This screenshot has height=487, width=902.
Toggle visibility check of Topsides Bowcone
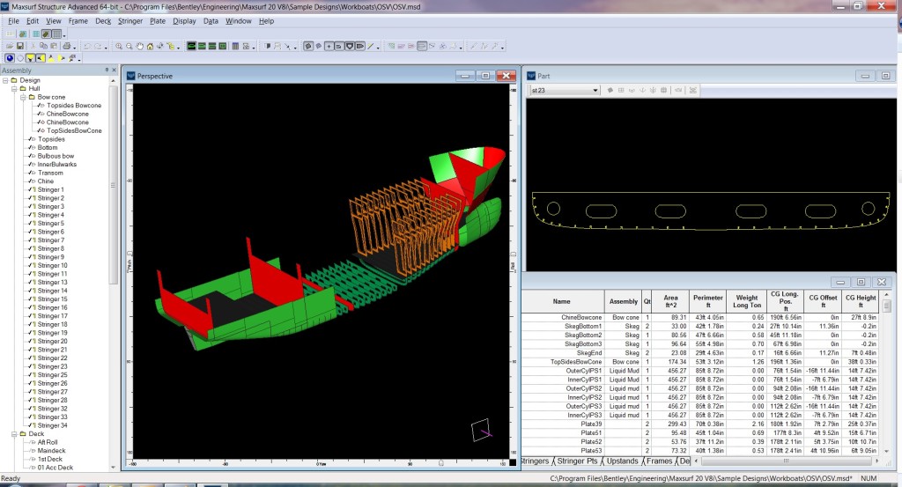coord(41,105)
